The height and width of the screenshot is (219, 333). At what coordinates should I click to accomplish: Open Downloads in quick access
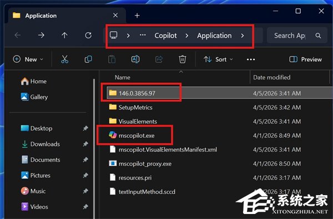point(41,144)
